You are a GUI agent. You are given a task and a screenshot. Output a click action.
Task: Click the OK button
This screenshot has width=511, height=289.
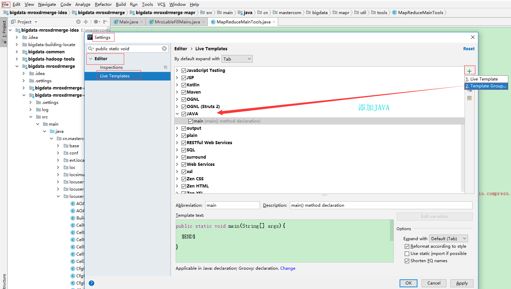[408, 283]
